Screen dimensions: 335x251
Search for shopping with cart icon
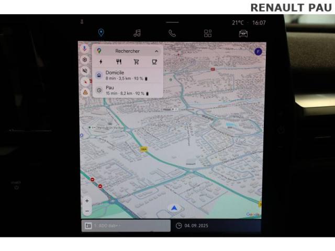(137, 62)
